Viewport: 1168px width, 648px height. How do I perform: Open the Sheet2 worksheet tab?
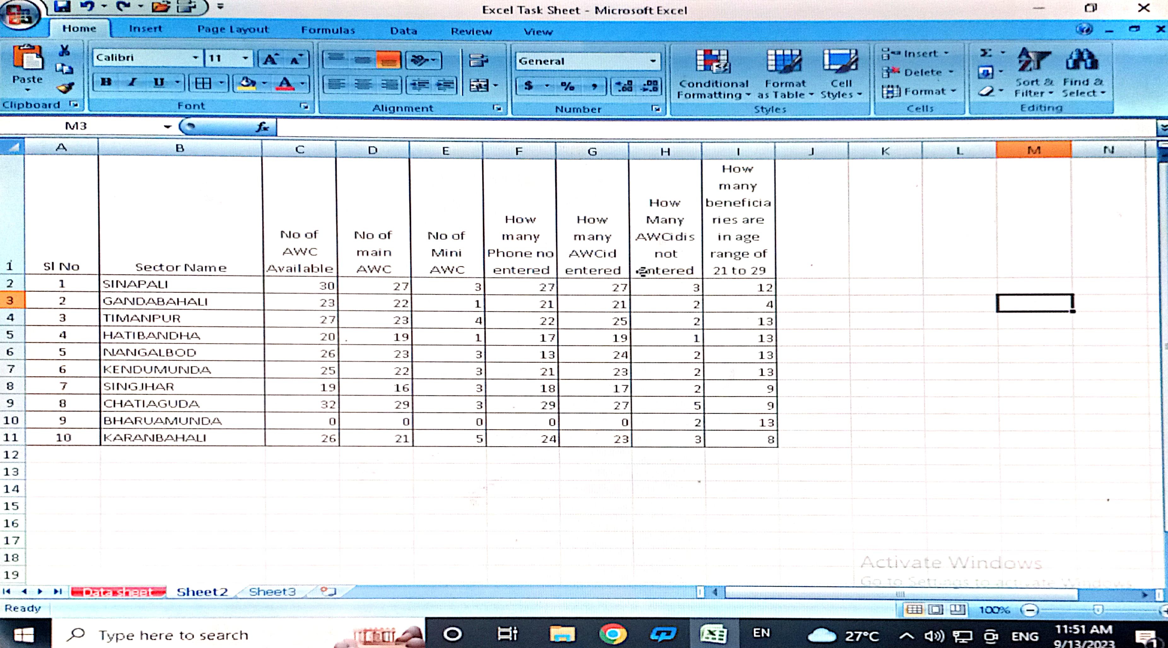pyautogui.click(x=202, y=592)
